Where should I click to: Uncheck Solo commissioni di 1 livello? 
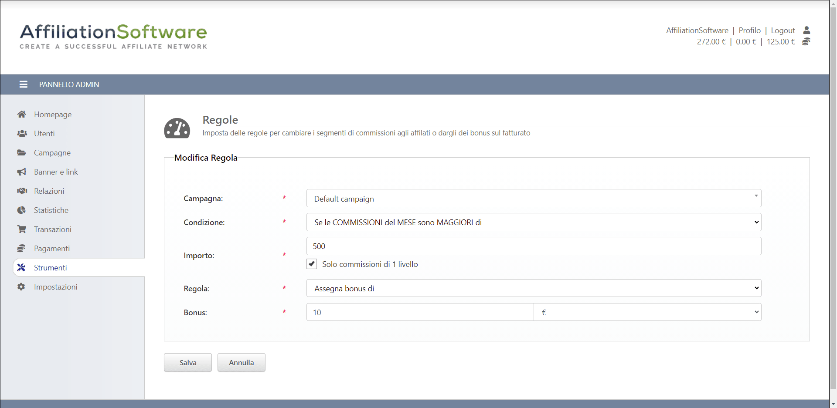pos(312,264)
